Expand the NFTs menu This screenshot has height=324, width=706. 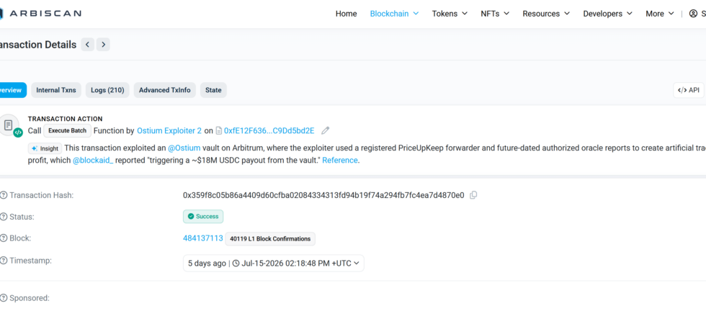(495, 14)
